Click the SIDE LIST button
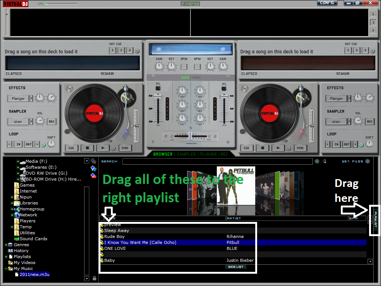Image resolution: width=381 pixels, height=286 pixels. click(236, 267)
